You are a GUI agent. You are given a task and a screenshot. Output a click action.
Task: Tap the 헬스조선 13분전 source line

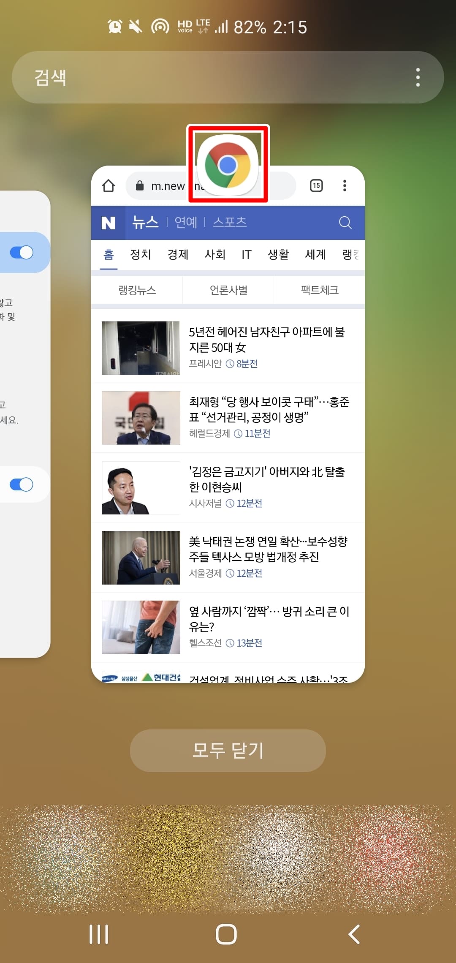[x=225, y=643]
